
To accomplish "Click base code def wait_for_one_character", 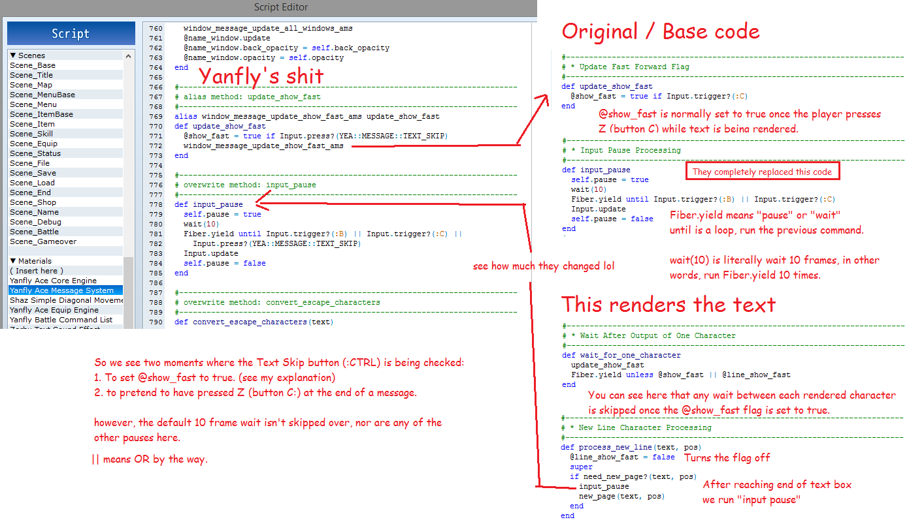I will pyautogui.click(x=621, y=356).
